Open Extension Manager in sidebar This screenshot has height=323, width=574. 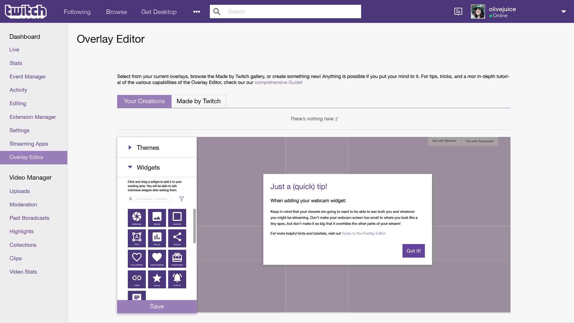pyautogui.click(x=33, y=117)
